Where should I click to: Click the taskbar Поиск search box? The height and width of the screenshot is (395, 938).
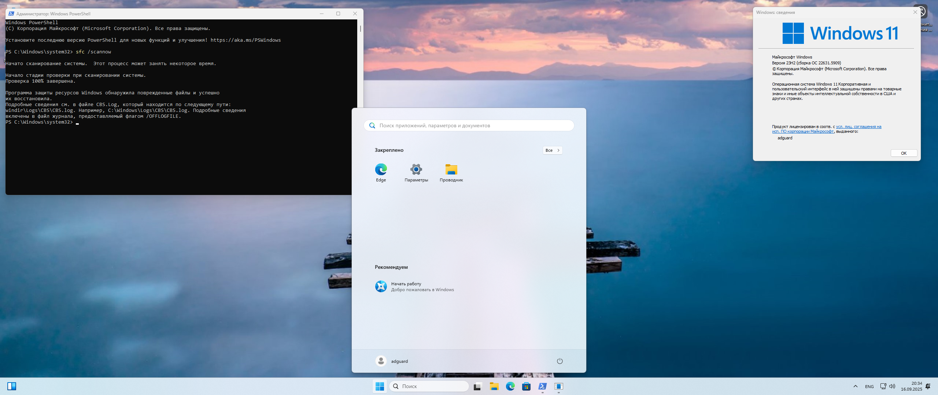click(x=429, y=386)
